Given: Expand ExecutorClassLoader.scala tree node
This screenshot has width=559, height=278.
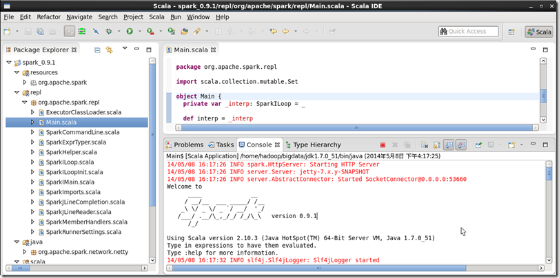Looking at the screenshot, I should [x=32, y=112].
